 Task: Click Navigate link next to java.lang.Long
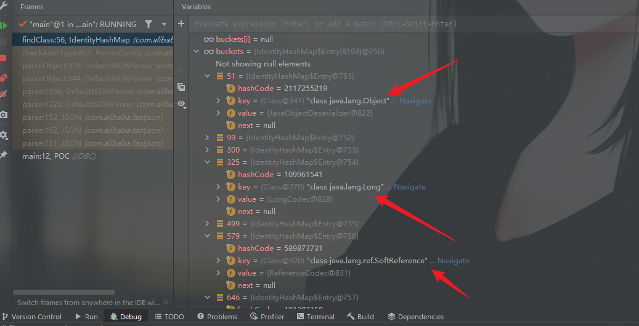pos(410,187)
